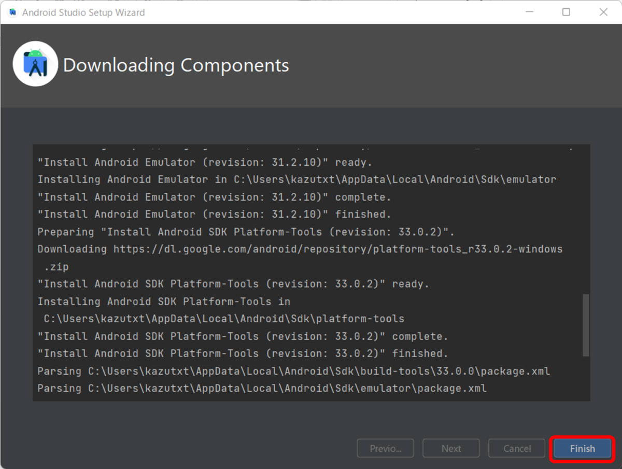Click the disabled Previous button
The image size is (622, 469).
click(386, 449)
